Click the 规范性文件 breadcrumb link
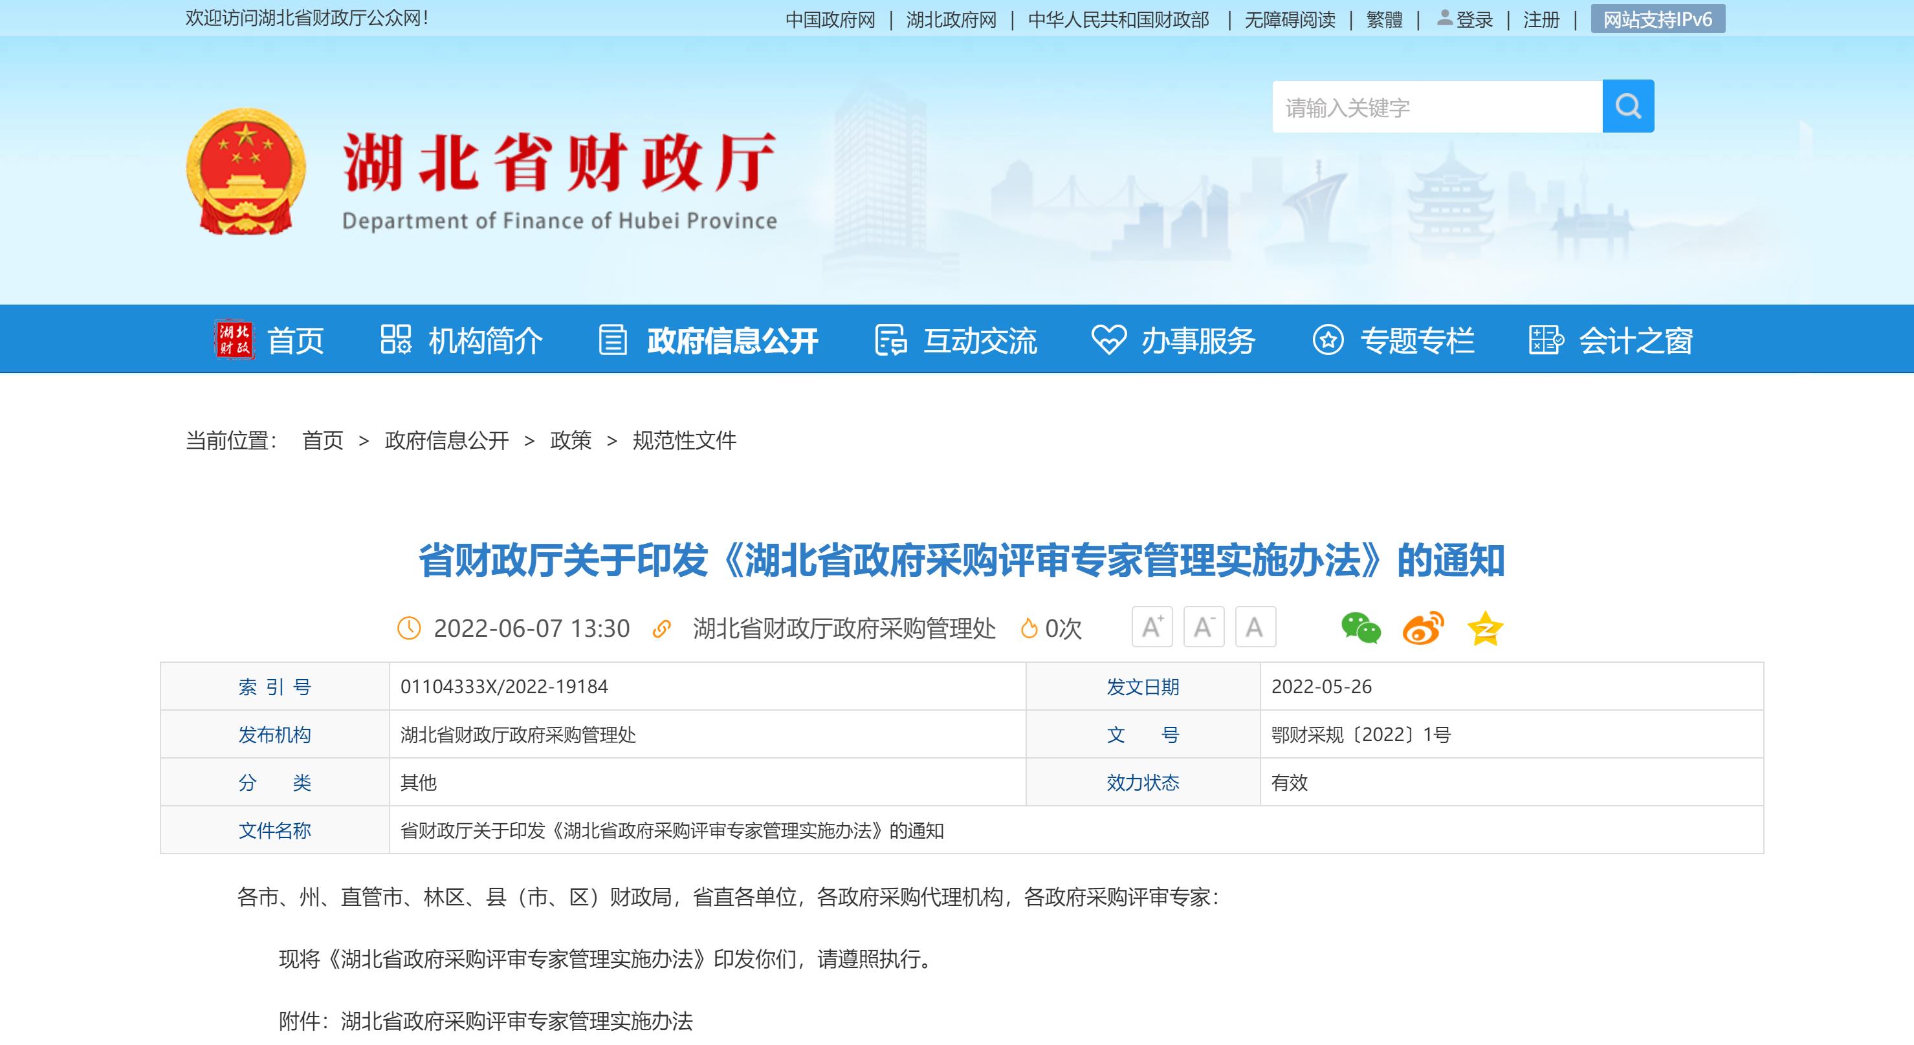The image size is (1914, 1045). [x=685, y=440]
